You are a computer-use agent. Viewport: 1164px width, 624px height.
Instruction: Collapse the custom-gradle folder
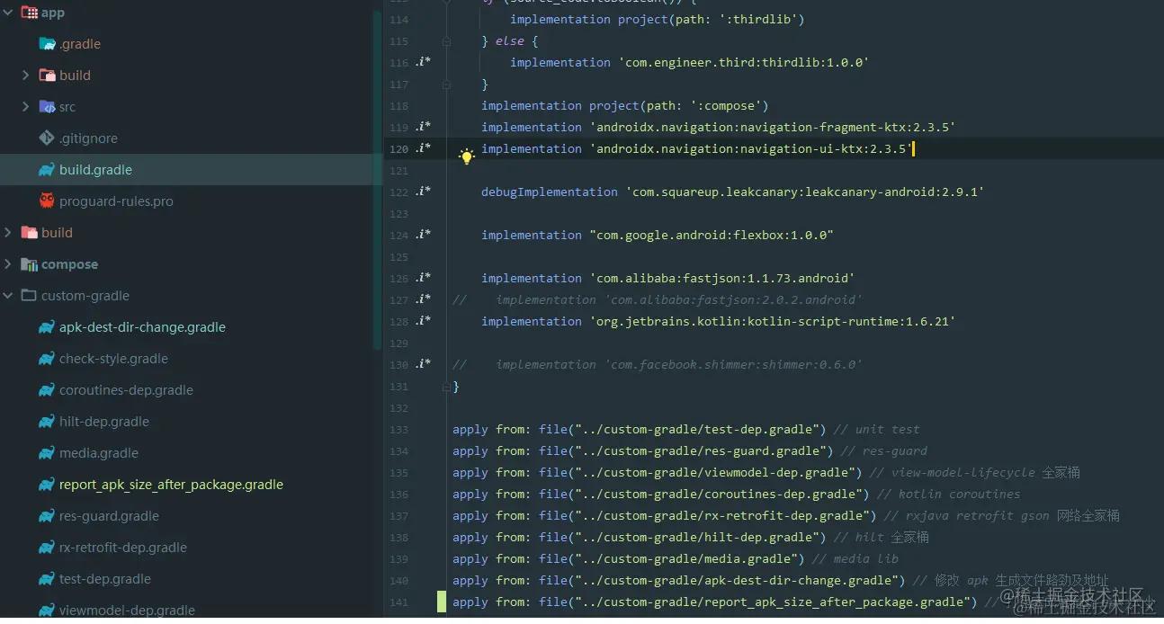pos(9,295)
